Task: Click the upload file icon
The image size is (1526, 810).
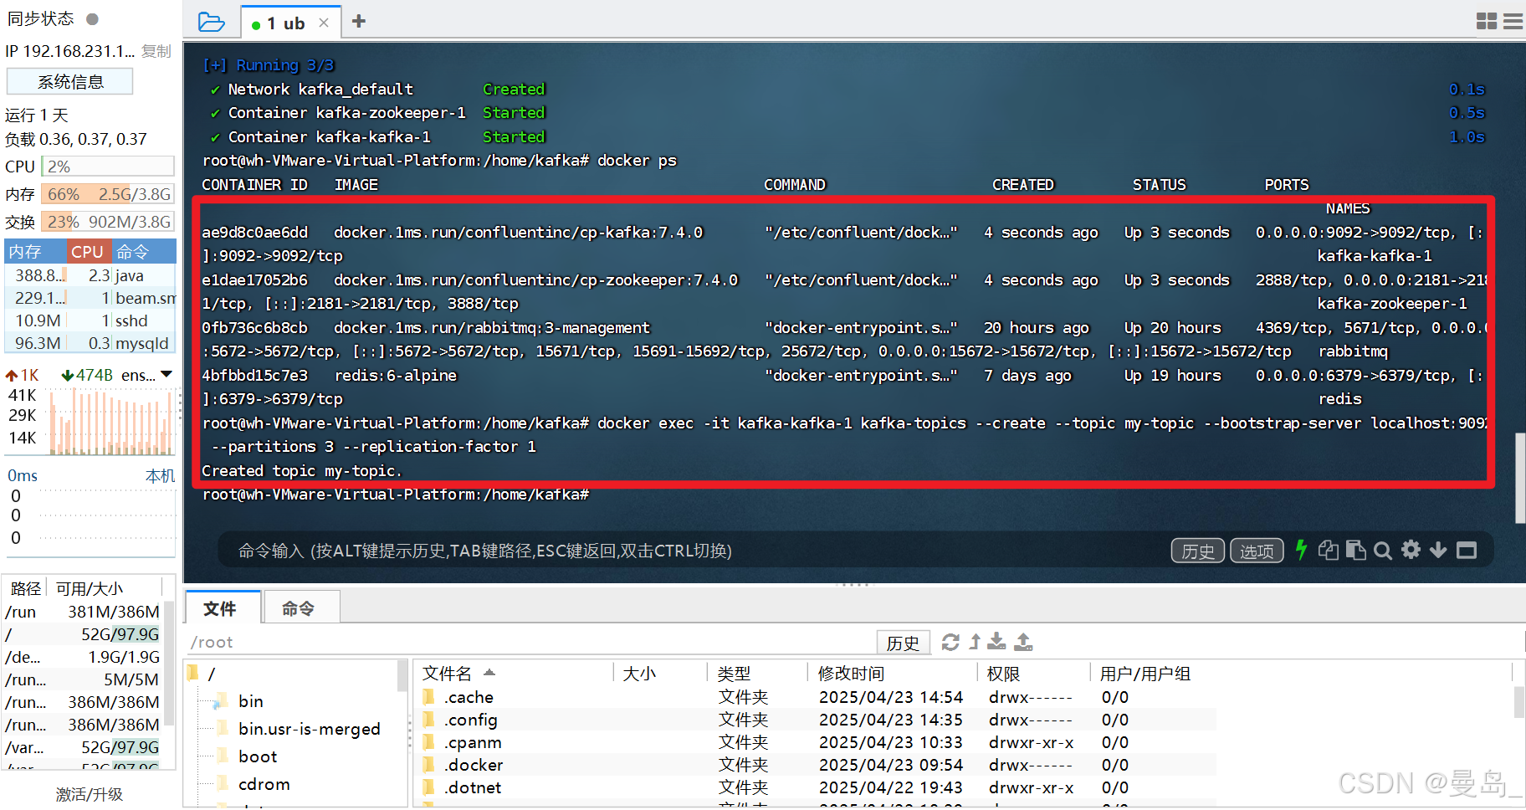Action: (x=1023, y=642)
